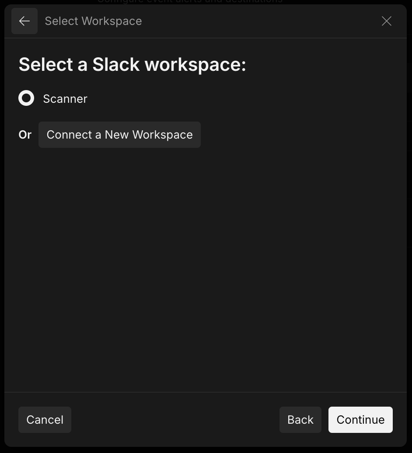Screen dimensions: 412x453
Task: Add a new Slack workspace connection
Action: 119,135
